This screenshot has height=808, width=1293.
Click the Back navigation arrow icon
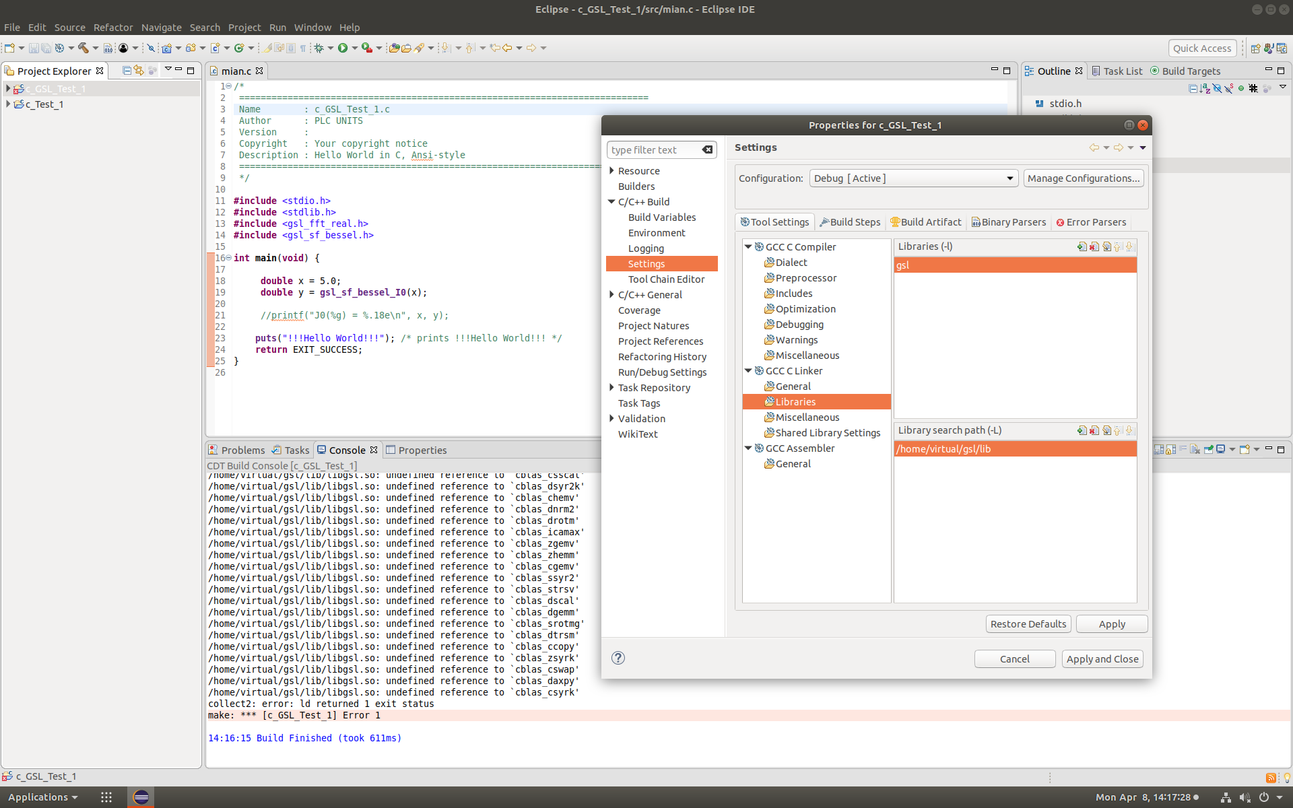tap(507, 48)
